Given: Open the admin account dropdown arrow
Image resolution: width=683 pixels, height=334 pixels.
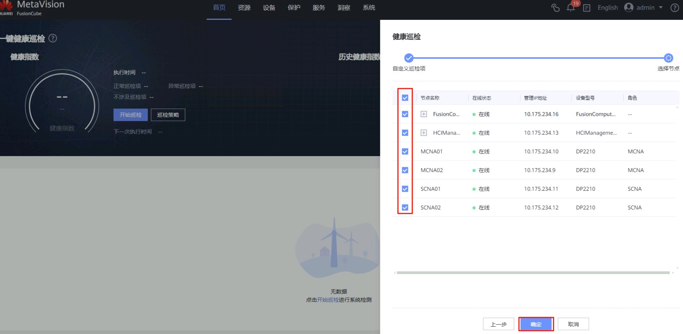Looking at the screenshot, I should (661, 8).
